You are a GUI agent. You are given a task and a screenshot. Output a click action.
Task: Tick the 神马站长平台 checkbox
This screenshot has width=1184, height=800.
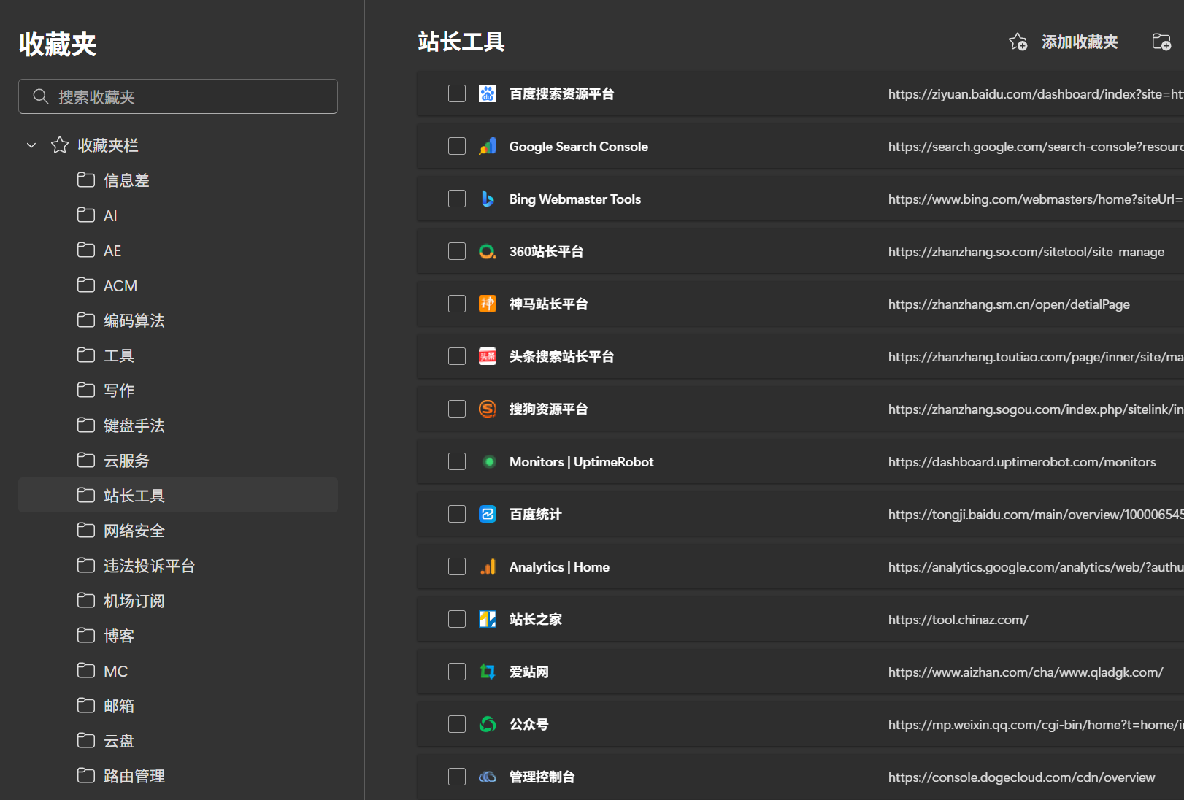(457, 304)
